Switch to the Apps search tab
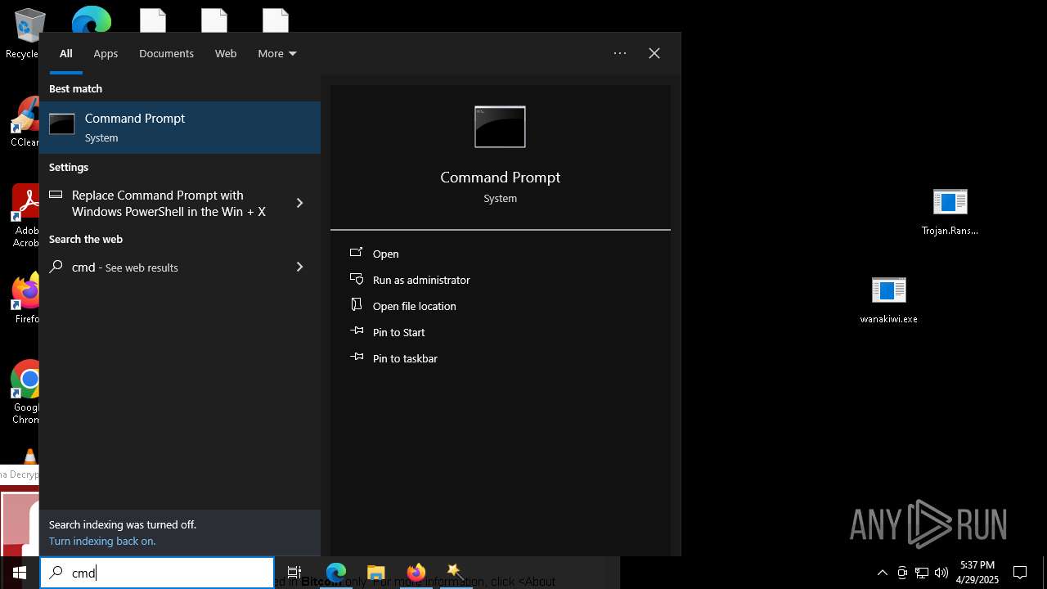Image resolution: width=1047 pixels, height=589 pixels. click(x=106, y=53)
